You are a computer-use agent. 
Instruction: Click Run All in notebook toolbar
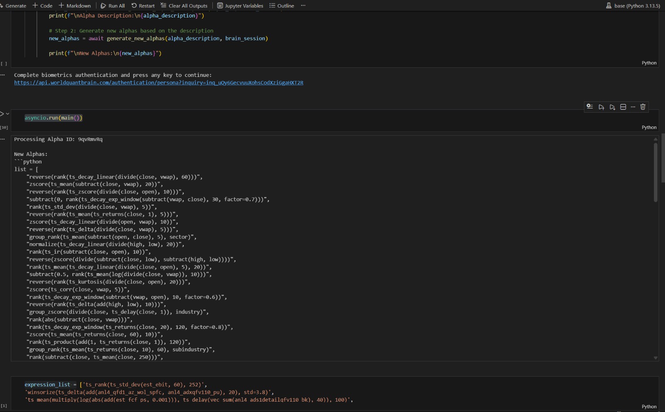click(113, 6)
